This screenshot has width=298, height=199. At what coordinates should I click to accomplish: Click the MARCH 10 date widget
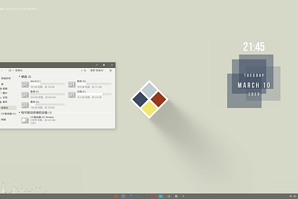[254, 85]
